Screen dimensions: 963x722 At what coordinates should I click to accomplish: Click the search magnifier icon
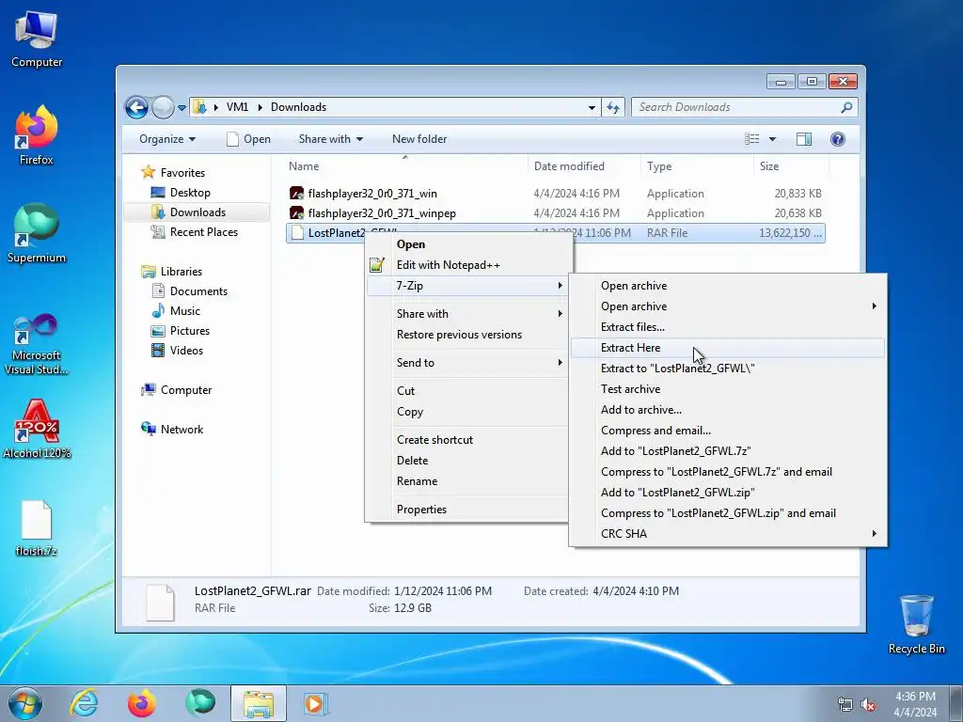click(846, 107)
